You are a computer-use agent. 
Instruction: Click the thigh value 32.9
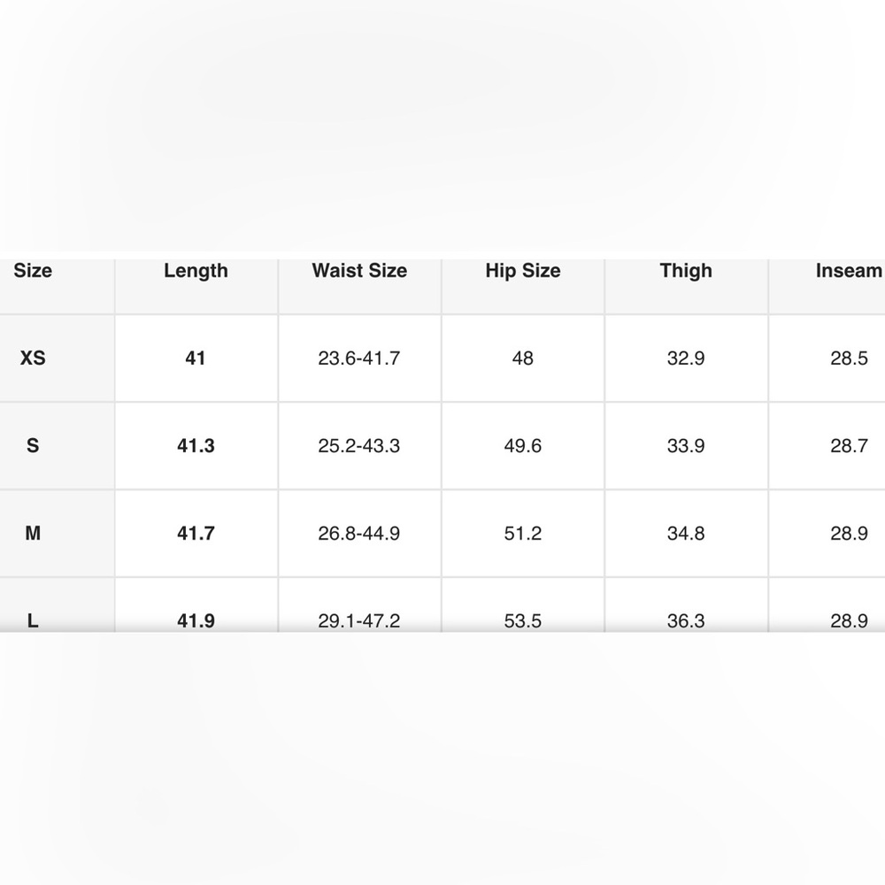[x=686, y=358]
